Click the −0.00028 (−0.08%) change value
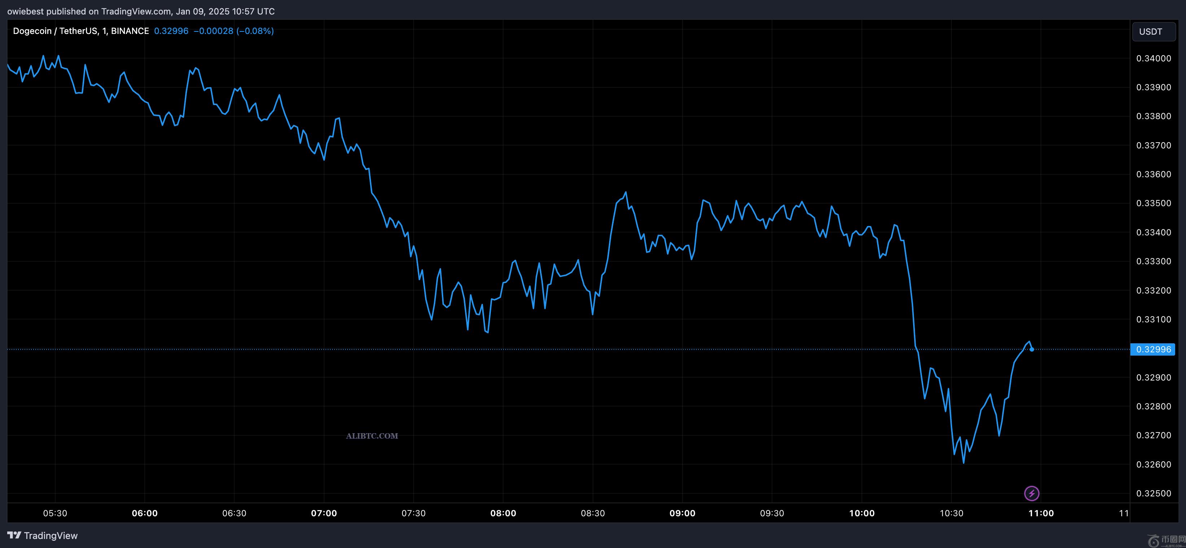 point(234,31)
